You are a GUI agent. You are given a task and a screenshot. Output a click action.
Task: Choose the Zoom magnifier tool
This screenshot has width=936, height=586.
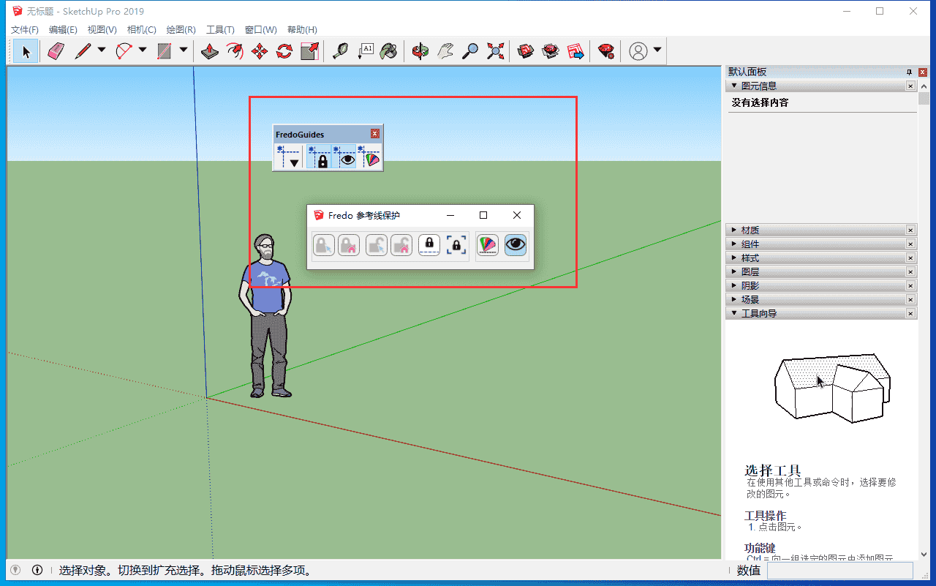pyautogui.click(x=470, y=51)
